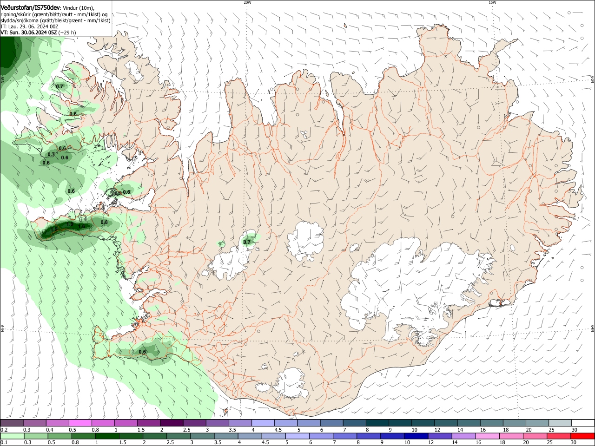595x446 pixels.
Task: Click the 0.2 label under the upper legend
Action: (4, 430)
